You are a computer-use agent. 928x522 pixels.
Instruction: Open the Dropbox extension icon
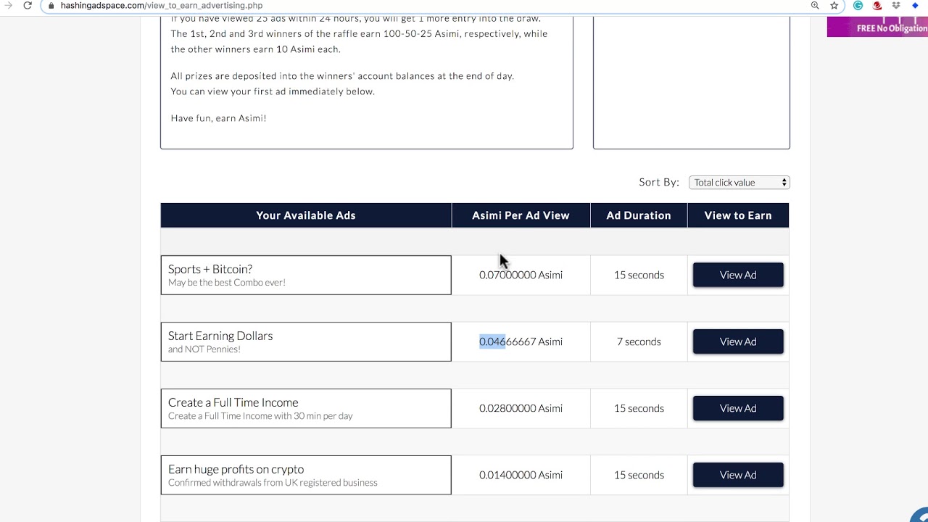(x=896, y=5)
